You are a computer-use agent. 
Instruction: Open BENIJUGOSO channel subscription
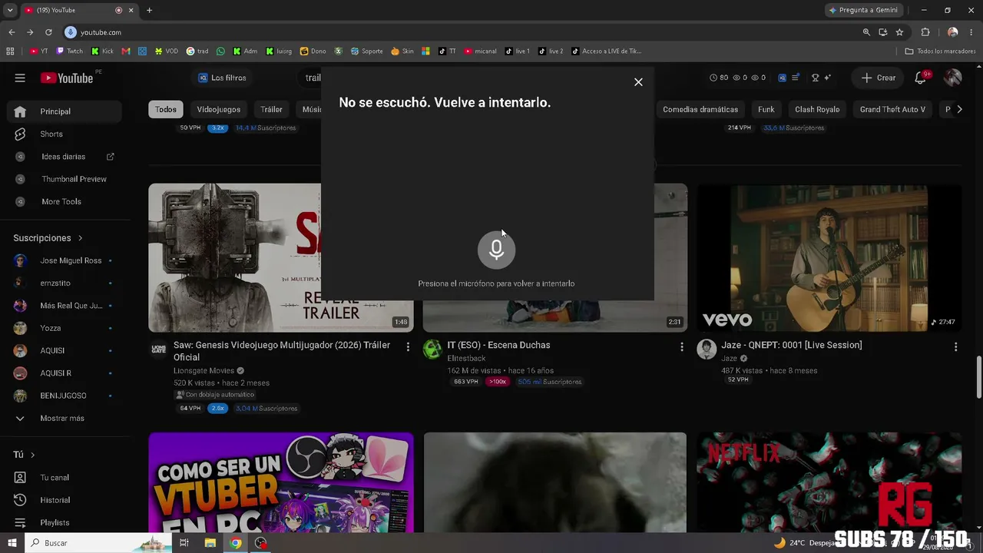[65, 396]
